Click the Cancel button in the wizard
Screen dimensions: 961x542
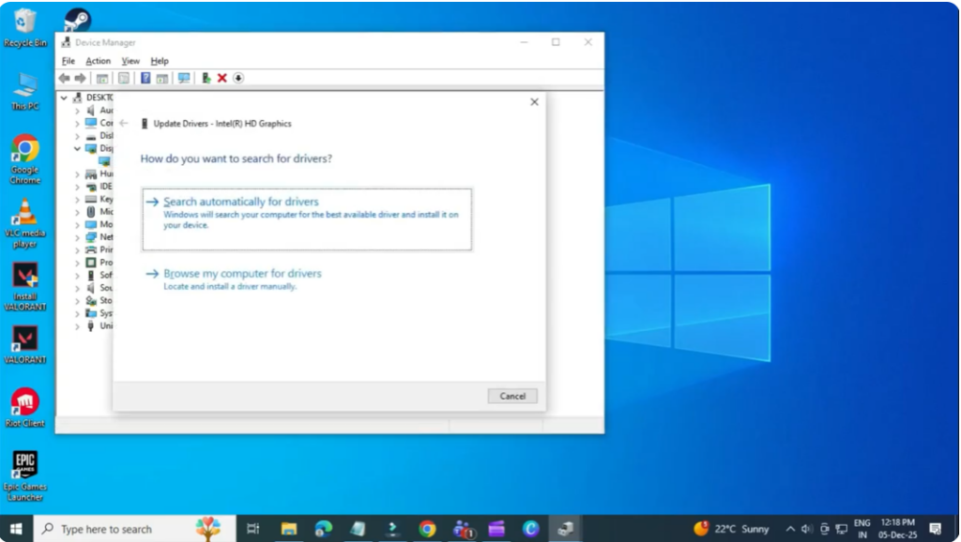coord(511,396)
